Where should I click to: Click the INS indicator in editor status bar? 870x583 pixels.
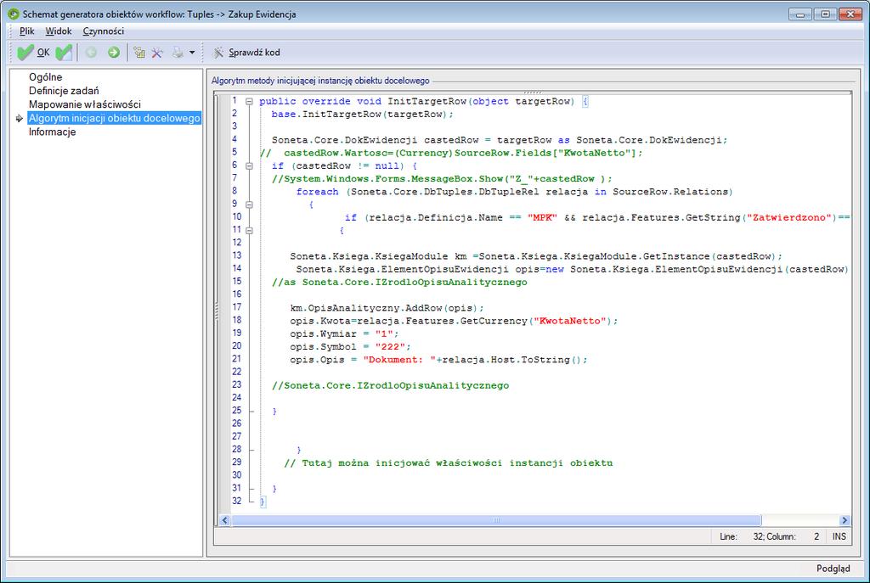839,536
